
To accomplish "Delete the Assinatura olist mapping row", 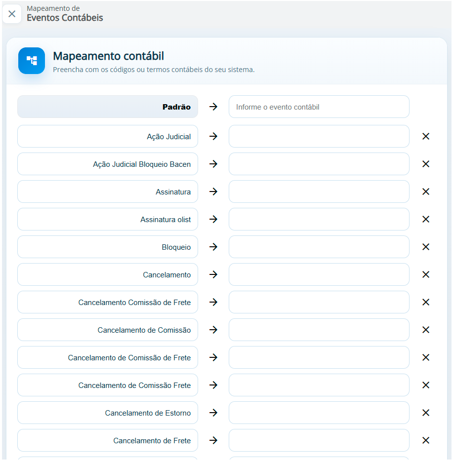I will pyautogui.click(x=426, y=219).
